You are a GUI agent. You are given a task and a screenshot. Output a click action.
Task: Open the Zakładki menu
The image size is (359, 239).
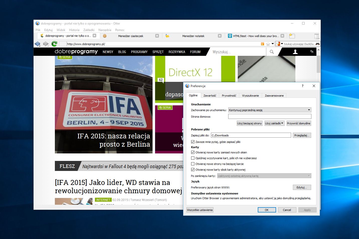[x=89, y=30]
